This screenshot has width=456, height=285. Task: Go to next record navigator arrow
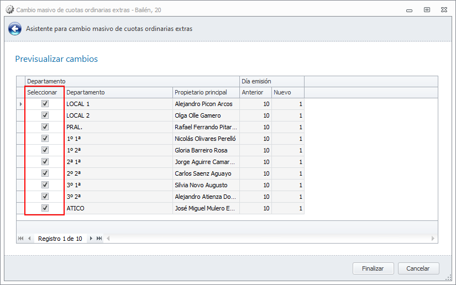point(91,239)
